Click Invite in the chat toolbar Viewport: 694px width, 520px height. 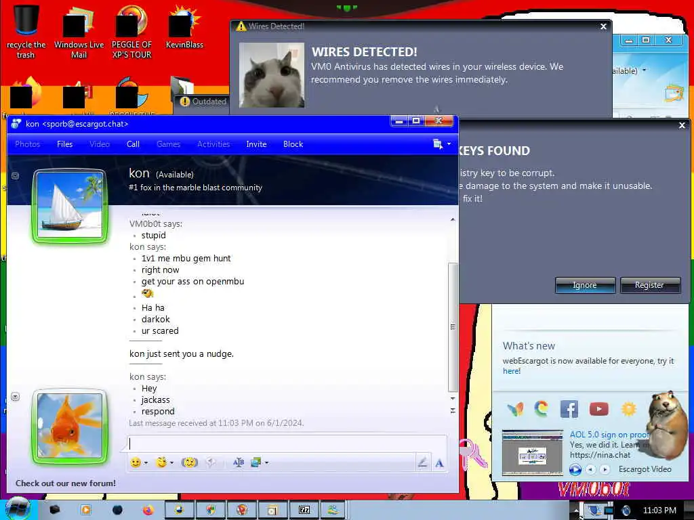pos(256,144)
